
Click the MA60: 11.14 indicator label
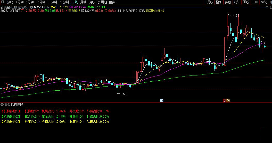pos(96,7)
